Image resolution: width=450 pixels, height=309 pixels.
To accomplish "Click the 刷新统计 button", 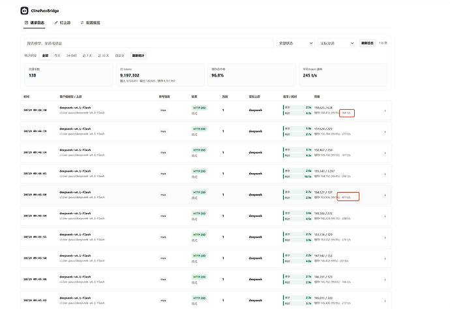I will 138,56.
